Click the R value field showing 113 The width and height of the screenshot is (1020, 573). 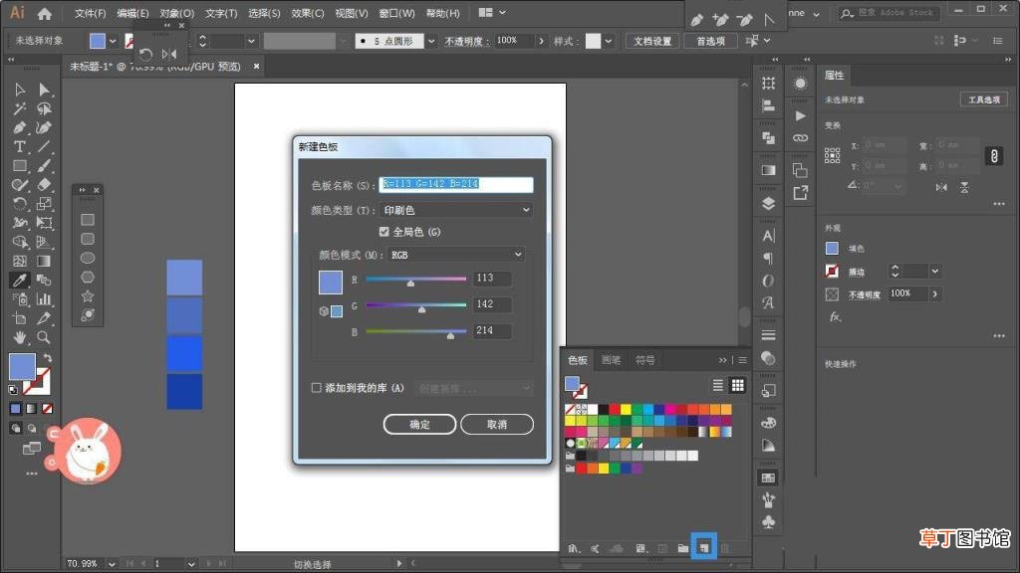pyautogui.click(x=492, y=279)
